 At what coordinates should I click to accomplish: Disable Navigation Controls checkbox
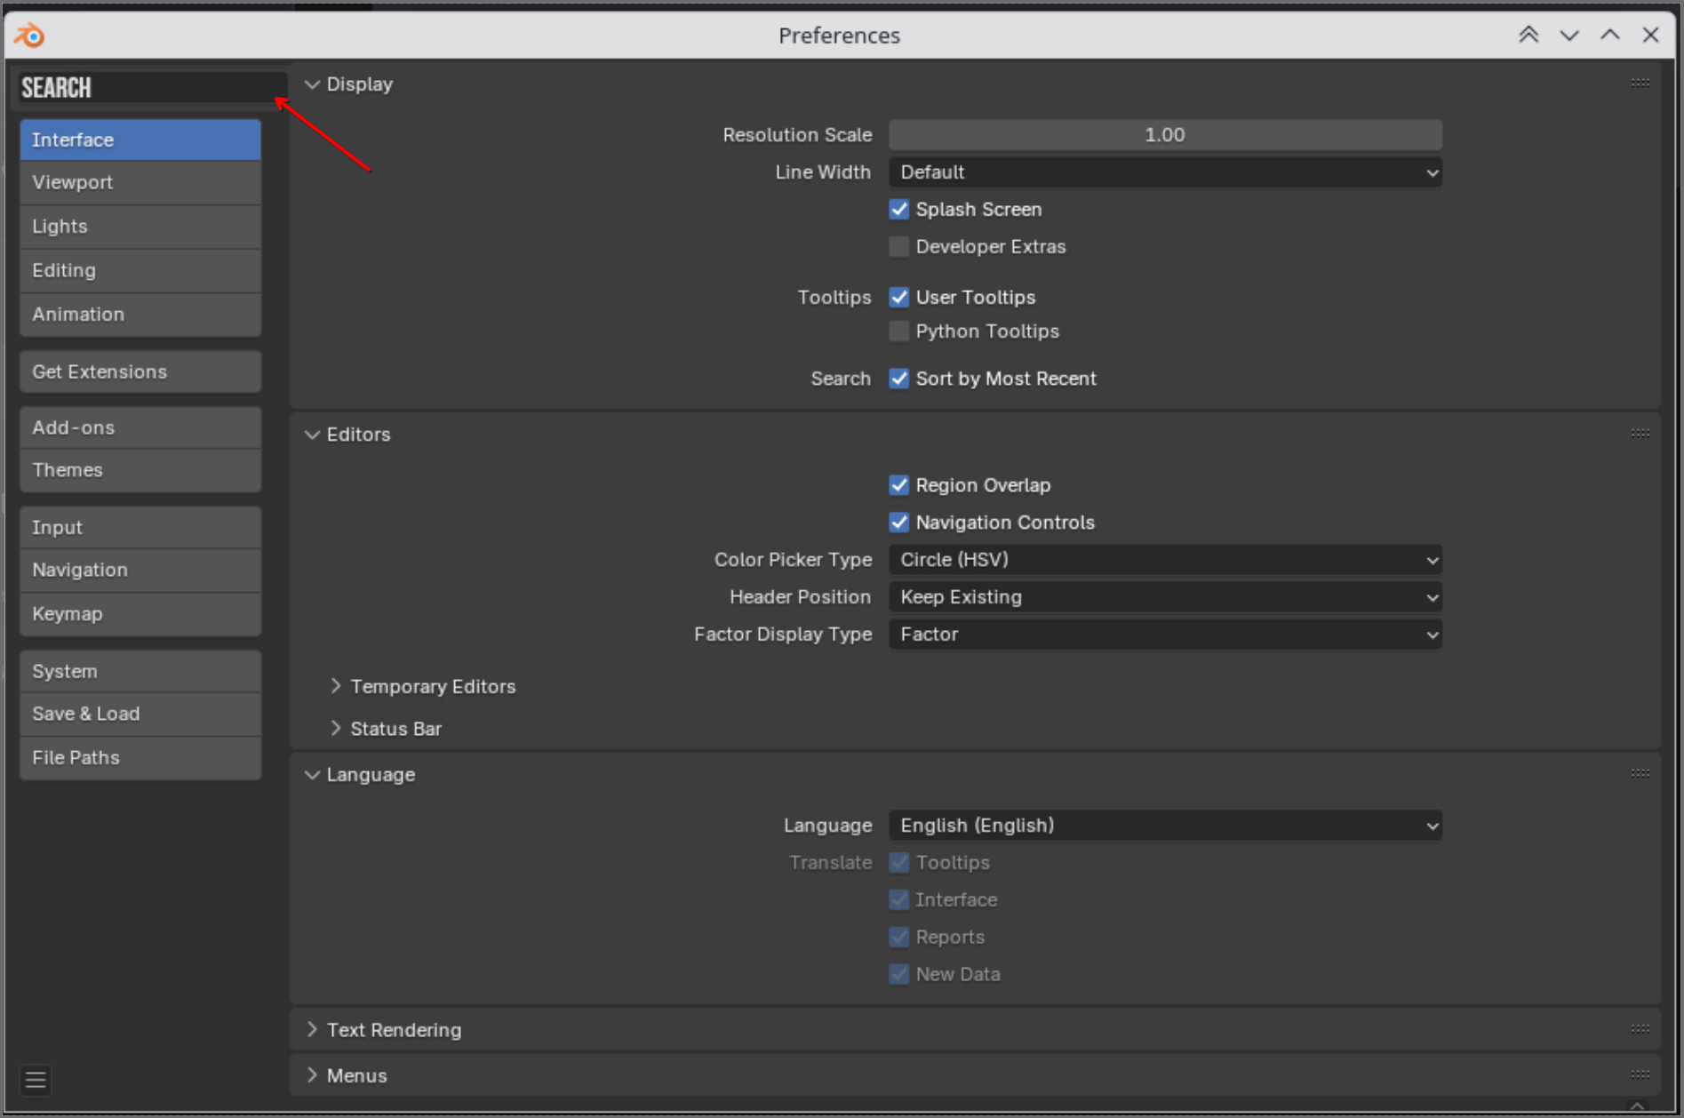coord(899,523)
